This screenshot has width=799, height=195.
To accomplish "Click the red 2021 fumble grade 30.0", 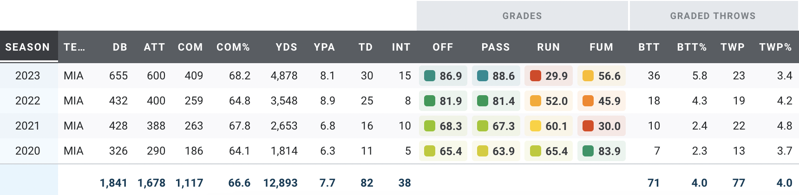I will (x=602, y=126).
